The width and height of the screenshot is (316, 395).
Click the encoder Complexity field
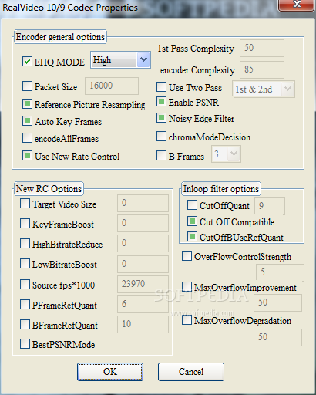[262, 69]
